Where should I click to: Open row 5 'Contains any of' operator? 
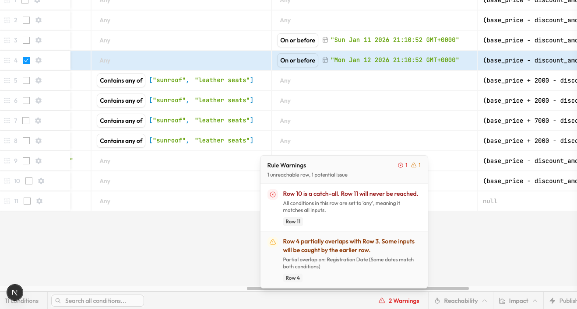pos(121,80)
